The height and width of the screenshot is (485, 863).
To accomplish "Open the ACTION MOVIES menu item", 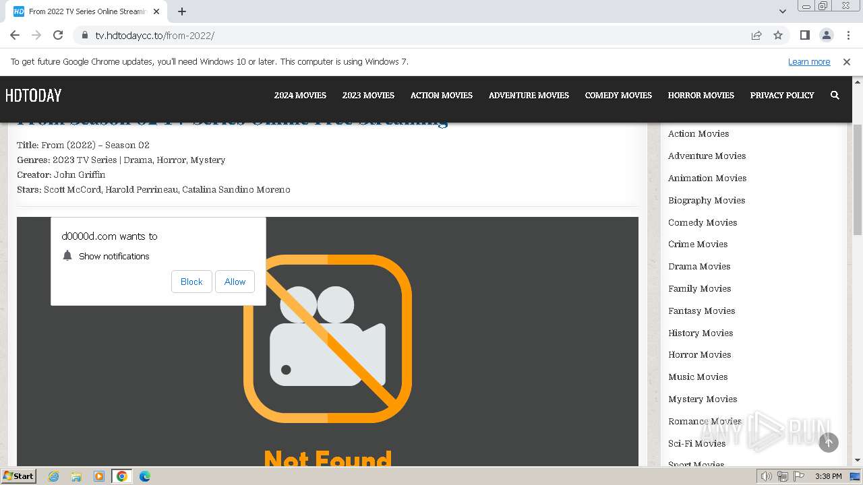I will pos(442,95).
